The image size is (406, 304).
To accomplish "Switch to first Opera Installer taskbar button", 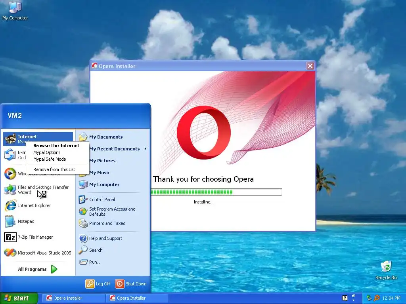I will [73, 298].
